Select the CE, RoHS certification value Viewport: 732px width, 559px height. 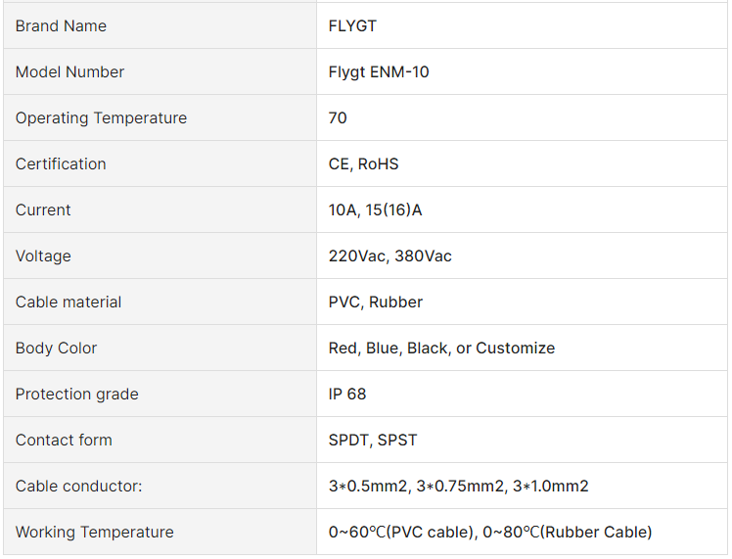(x=363, y=164)
